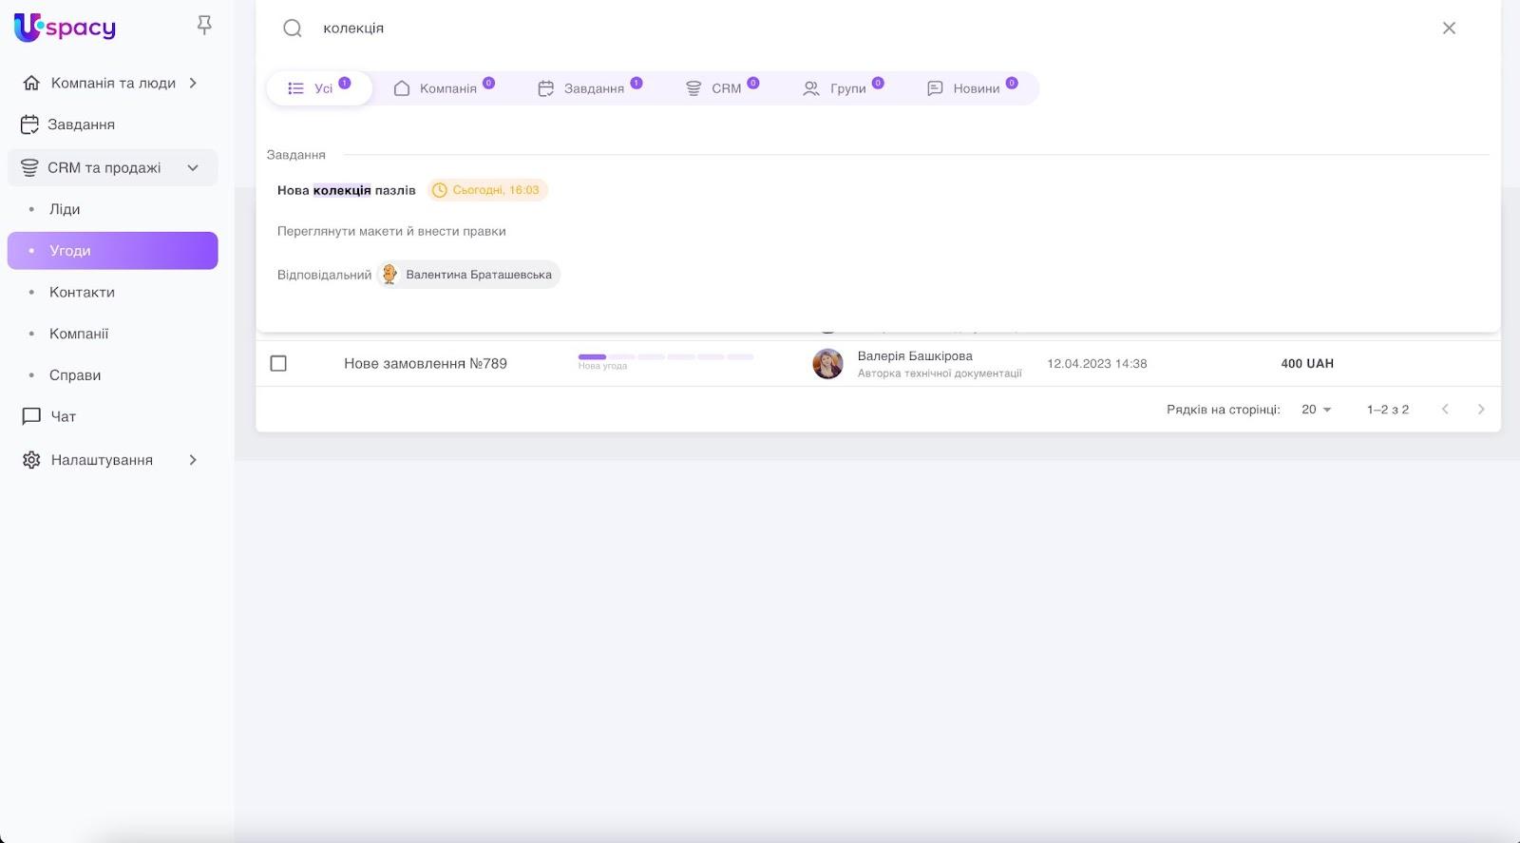Pin the sidebar with the pin icon
This screenshot has height=843, width=1520.
(x=204, y=26)
